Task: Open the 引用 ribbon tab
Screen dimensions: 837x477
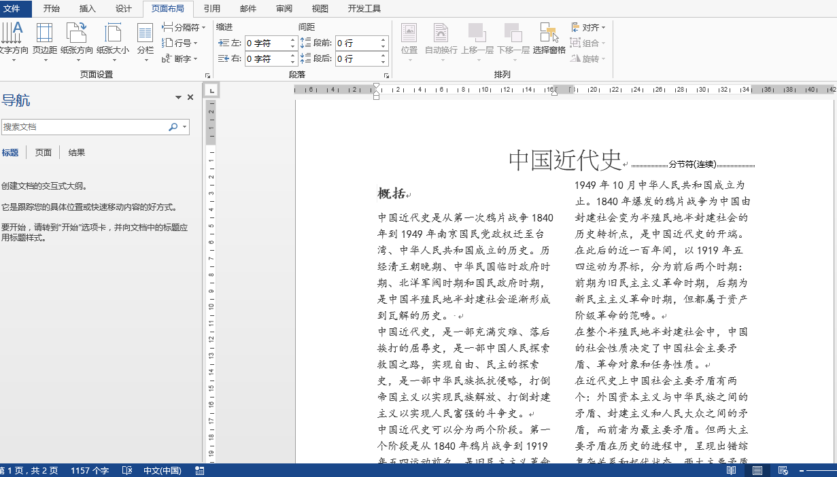Action: [212, 9]
